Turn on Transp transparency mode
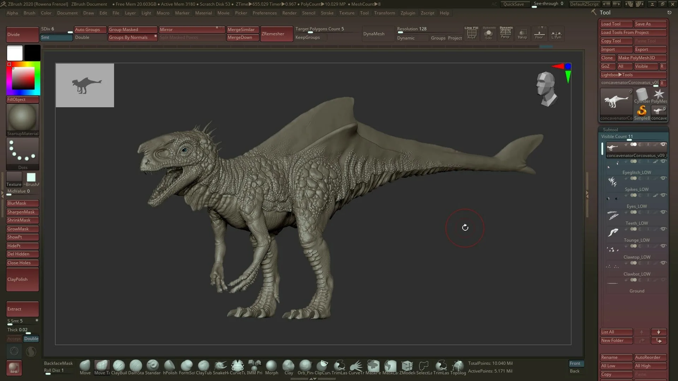 coord(522,34)
